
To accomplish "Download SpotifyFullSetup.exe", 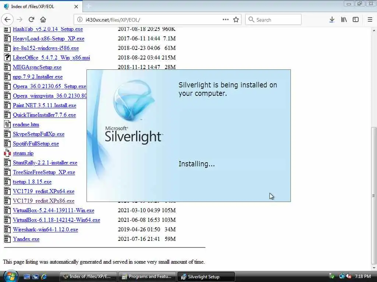I will coord(36,144).
